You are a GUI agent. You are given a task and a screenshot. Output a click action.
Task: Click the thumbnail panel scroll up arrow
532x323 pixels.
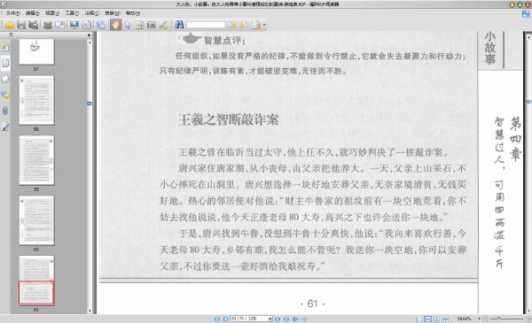click(x=90, y=42)
